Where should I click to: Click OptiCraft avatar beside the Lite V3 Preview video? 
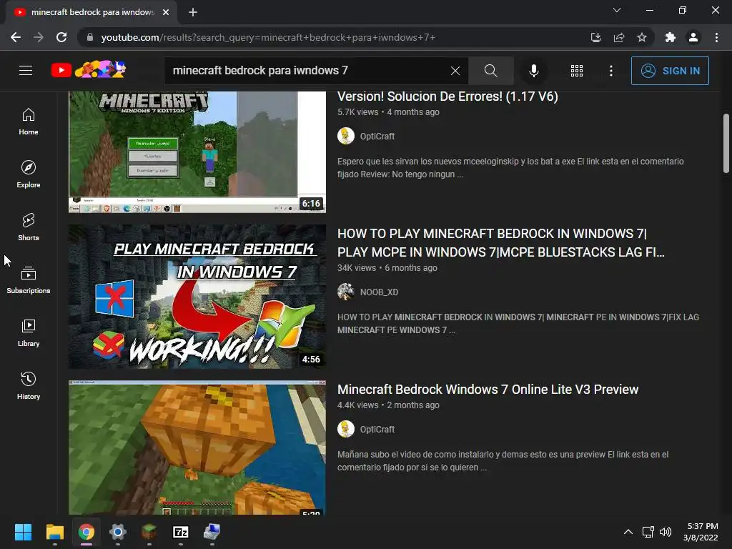point(346,429)
